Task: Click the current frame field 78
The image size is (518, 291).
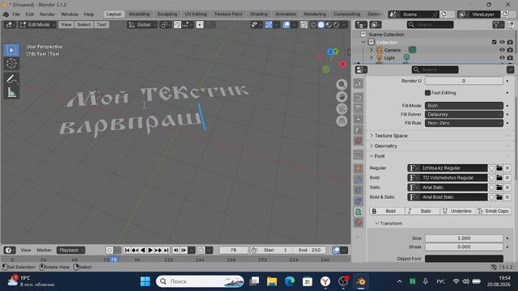Action: [x=233, y=251]
